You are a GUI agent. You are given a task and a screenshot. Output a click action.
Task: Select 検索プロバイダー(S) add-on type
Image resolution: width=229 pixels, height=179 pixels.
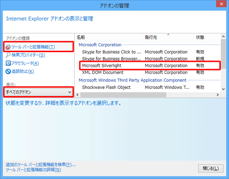point(28,55)
